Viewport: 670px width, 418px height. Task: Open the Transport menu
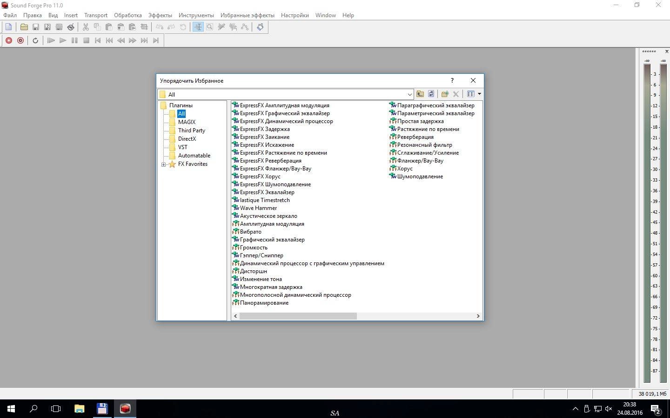point(96,15)
